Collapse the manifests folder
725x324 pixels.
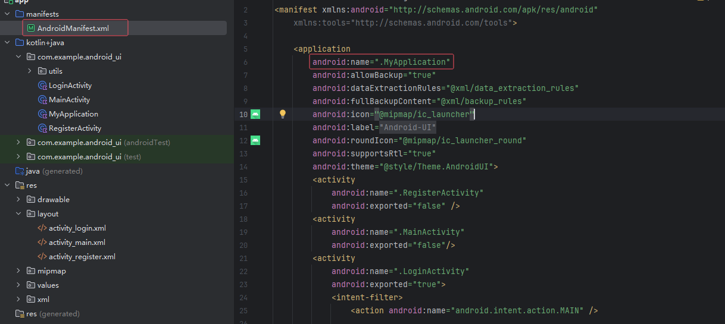point(7,14)
